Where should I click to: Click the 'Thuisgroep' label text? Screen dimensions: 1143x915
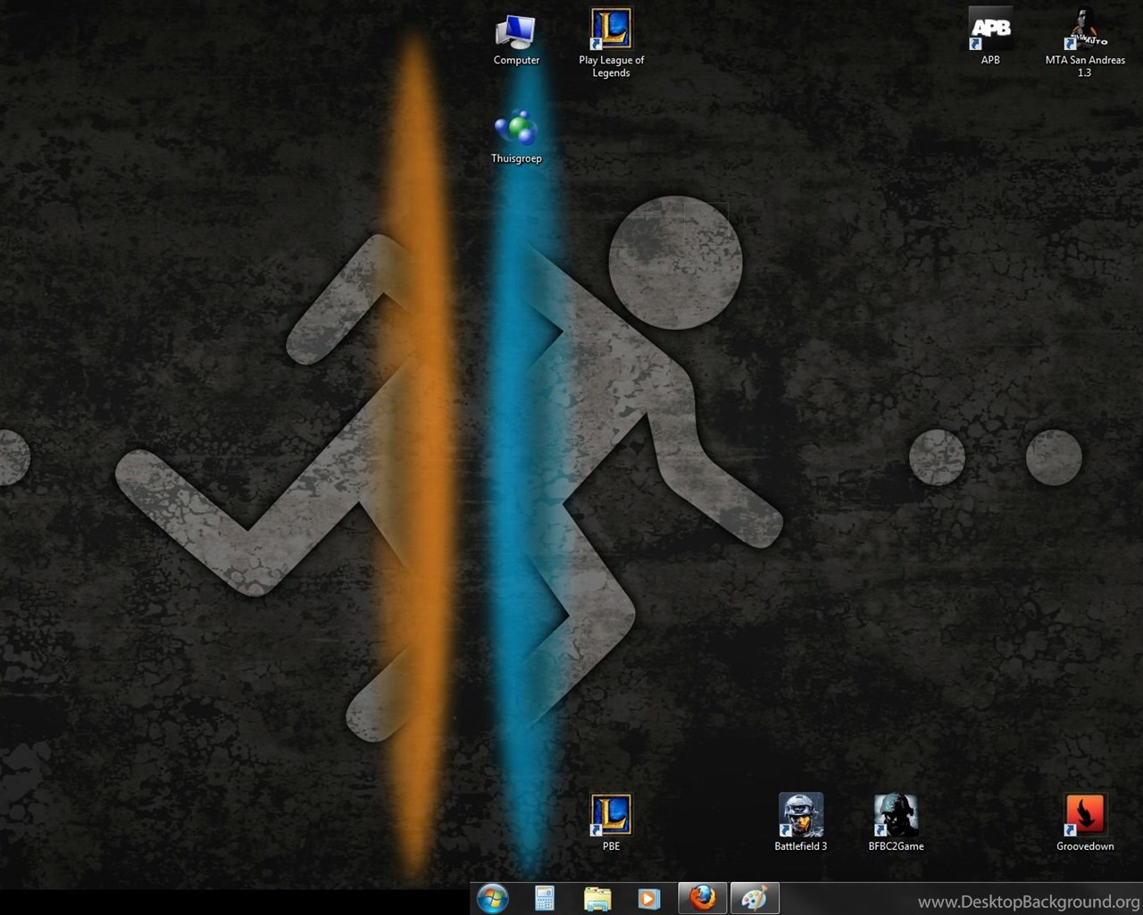516,158
